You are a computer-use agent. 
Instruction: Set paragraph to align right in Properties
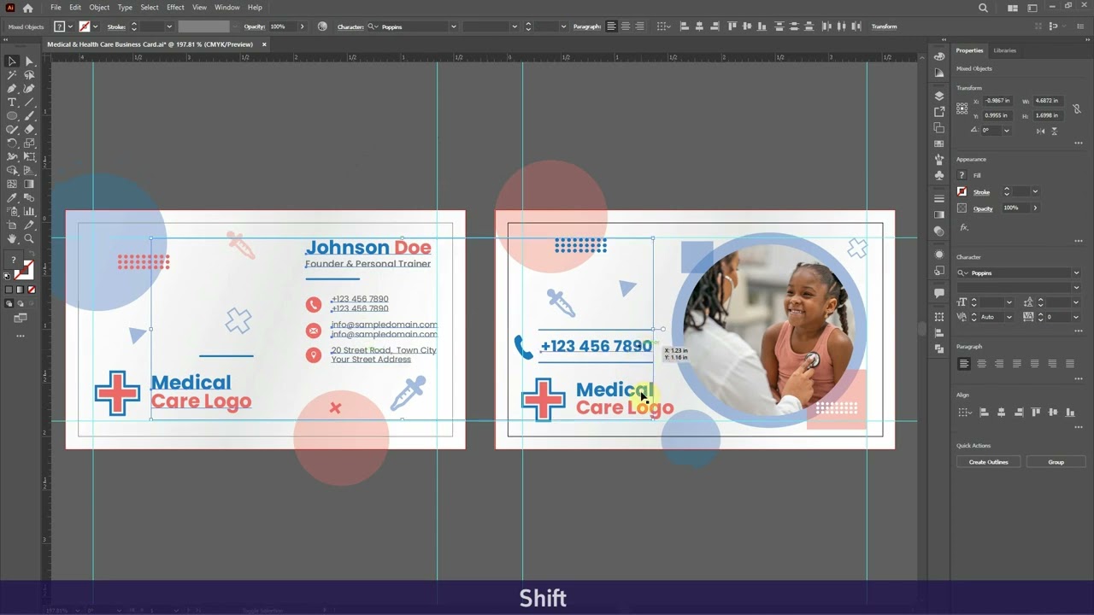[x=999, y=364]
